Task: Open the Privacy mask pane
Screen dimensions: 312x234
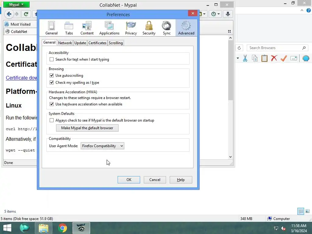Action: point(131,28)
